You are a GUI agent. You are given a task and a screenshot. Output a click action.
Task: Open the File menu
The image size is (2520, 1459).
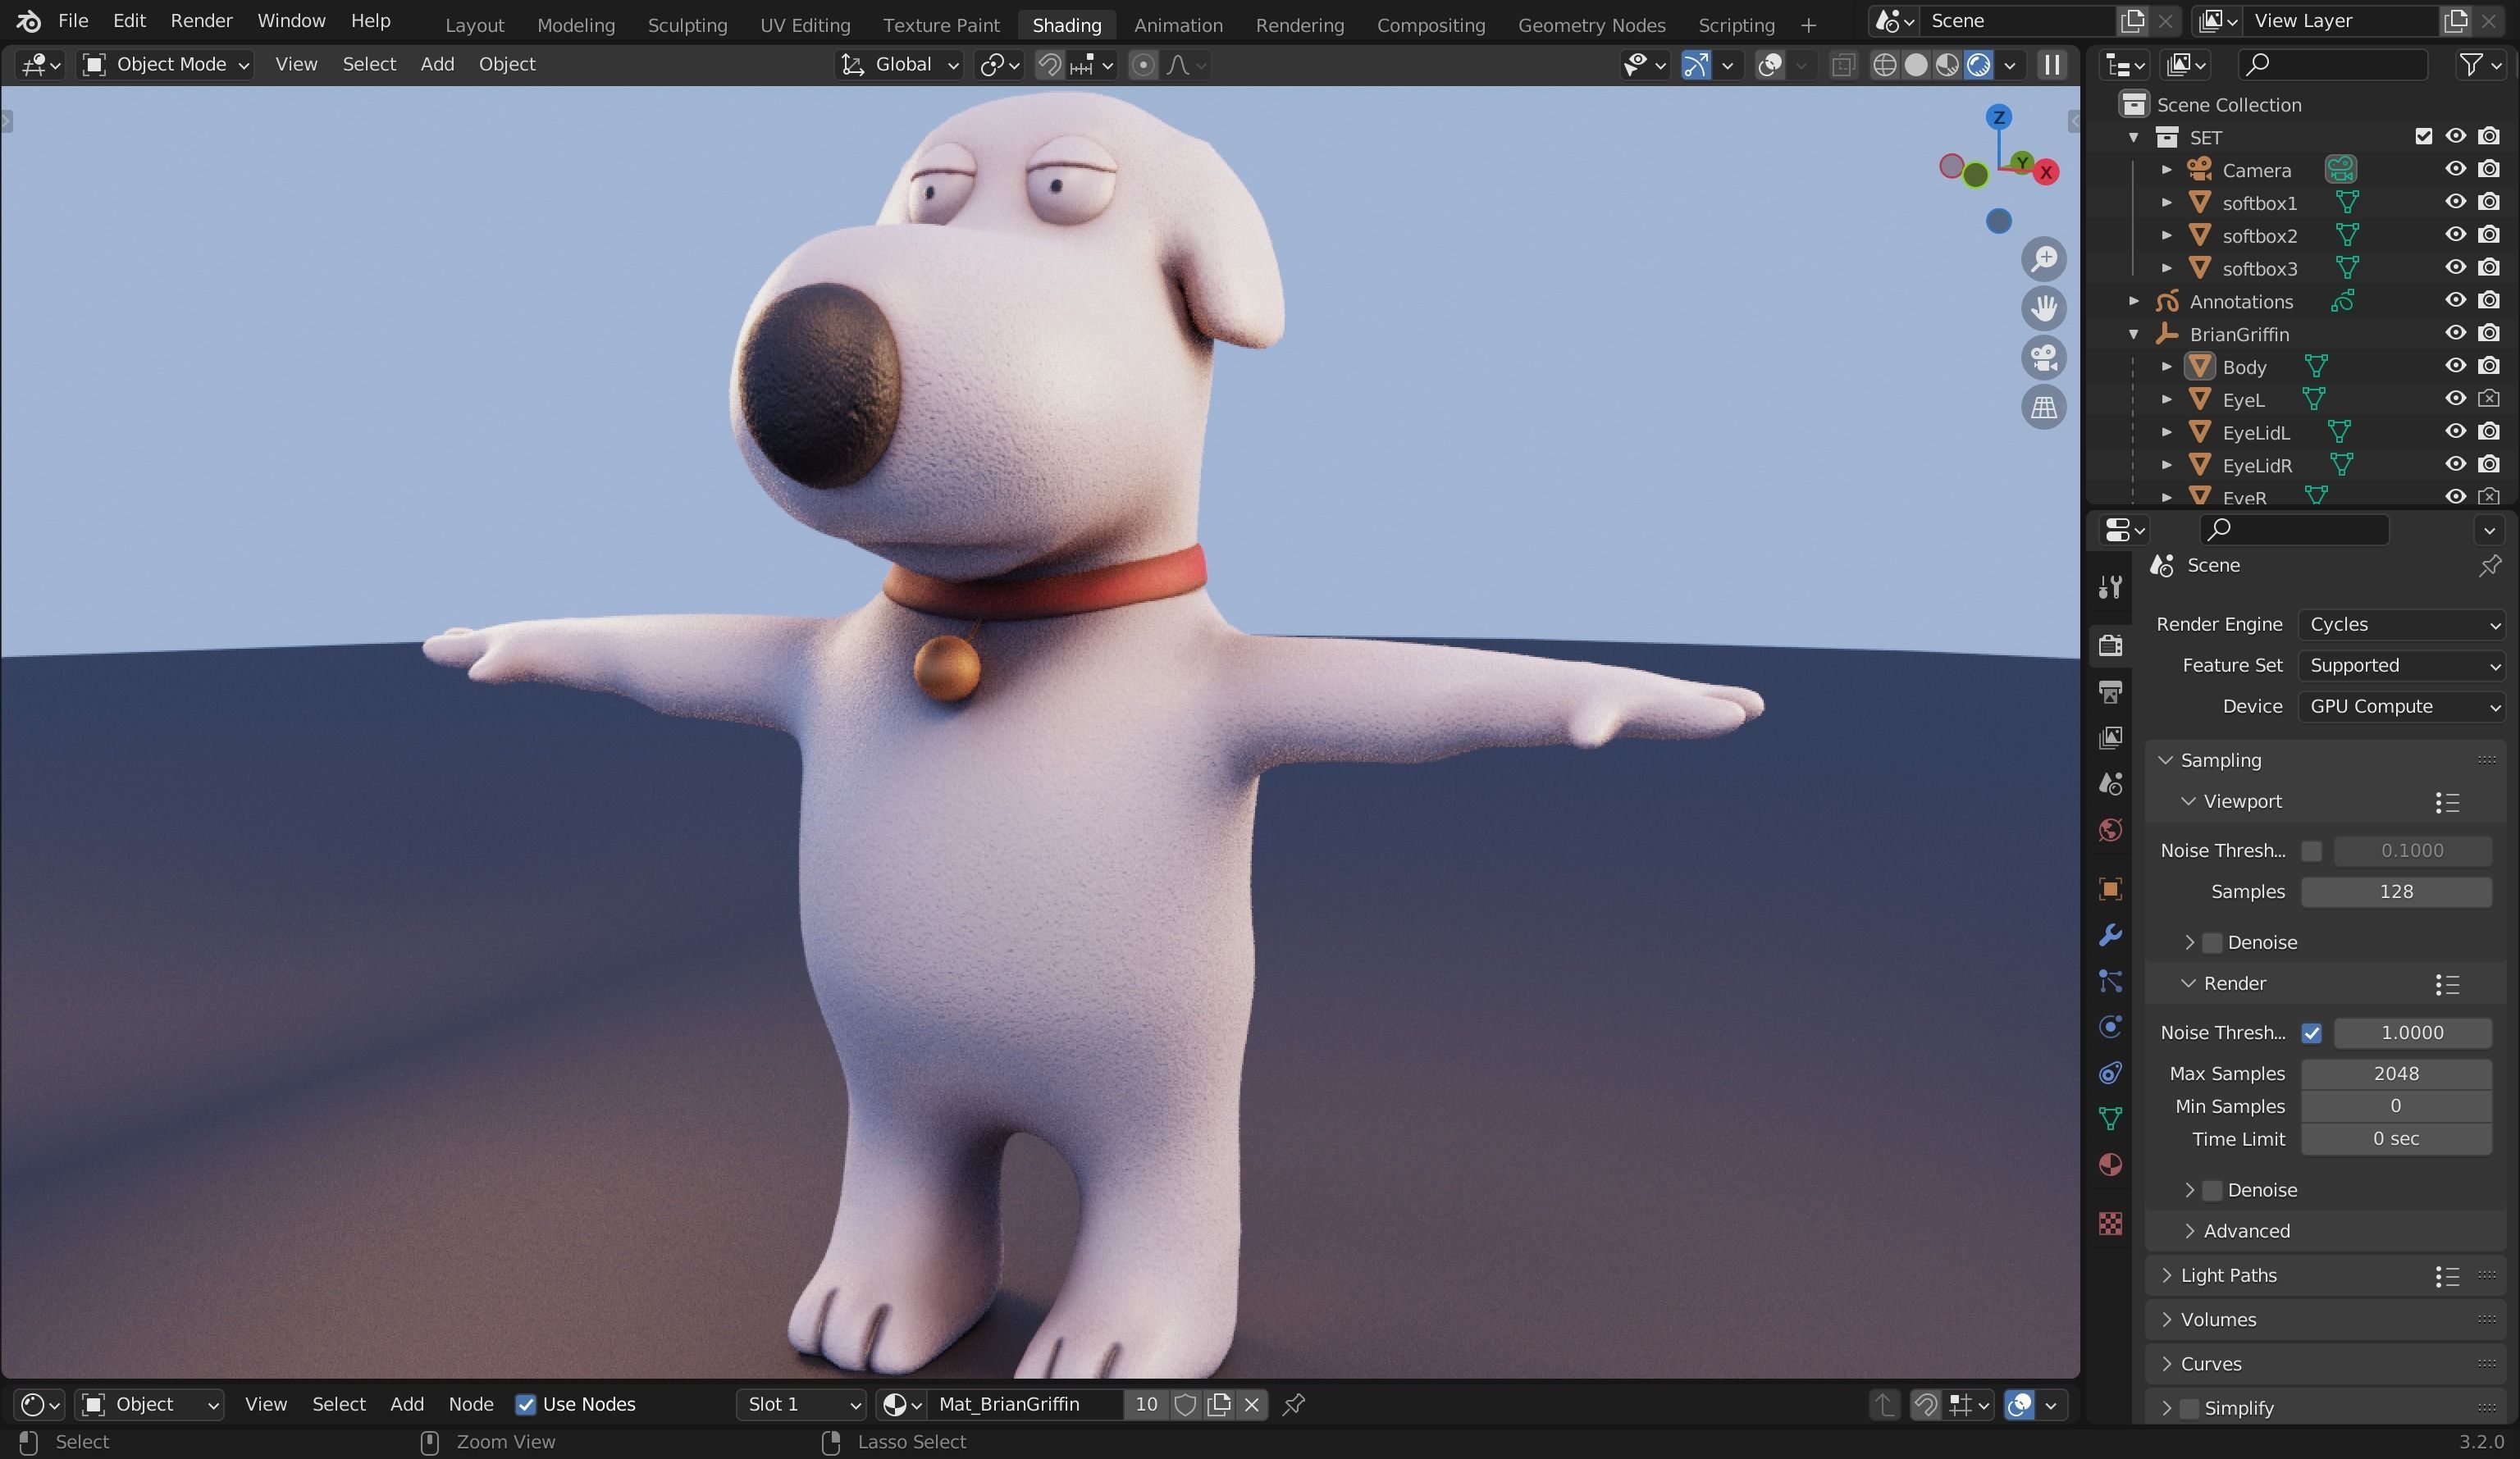pos(73,21)
